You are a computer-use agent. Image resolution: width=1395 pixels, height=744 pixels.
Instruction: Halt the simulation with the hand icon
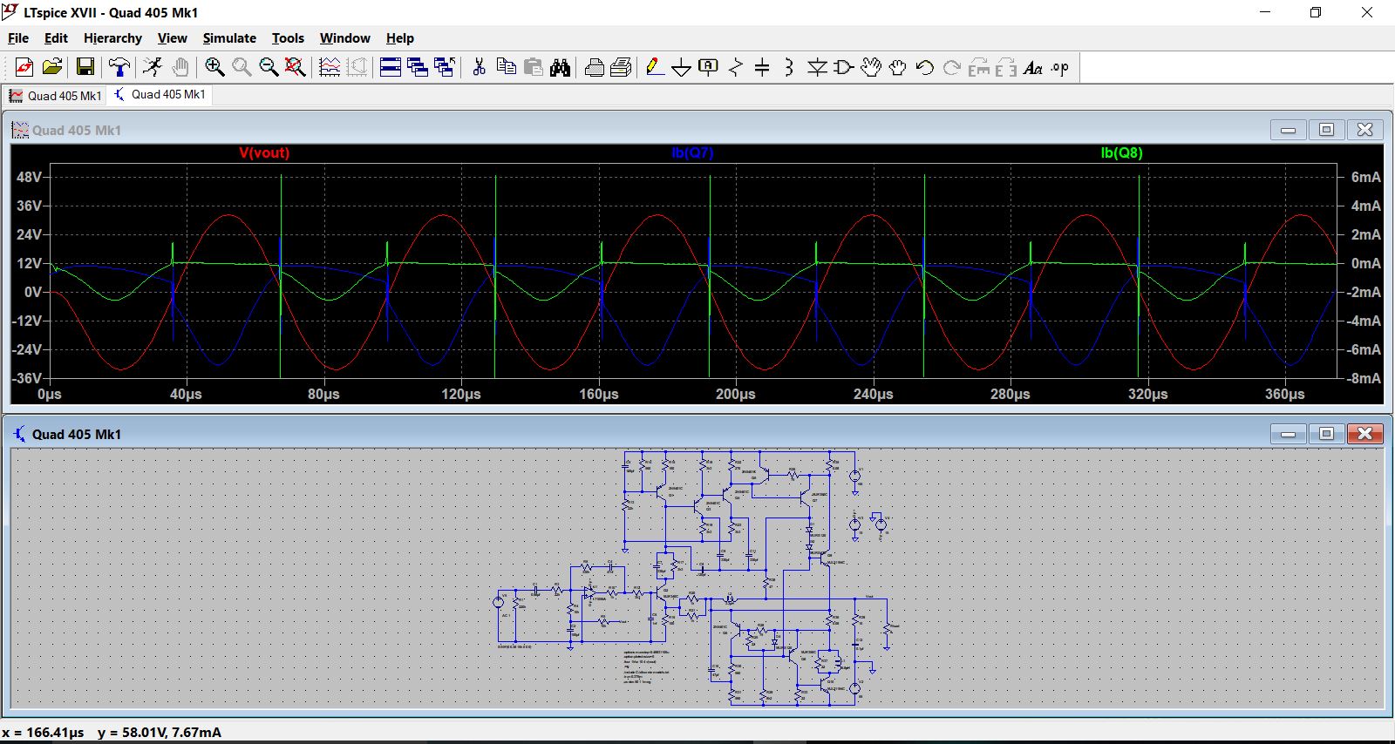pos(180,67)
